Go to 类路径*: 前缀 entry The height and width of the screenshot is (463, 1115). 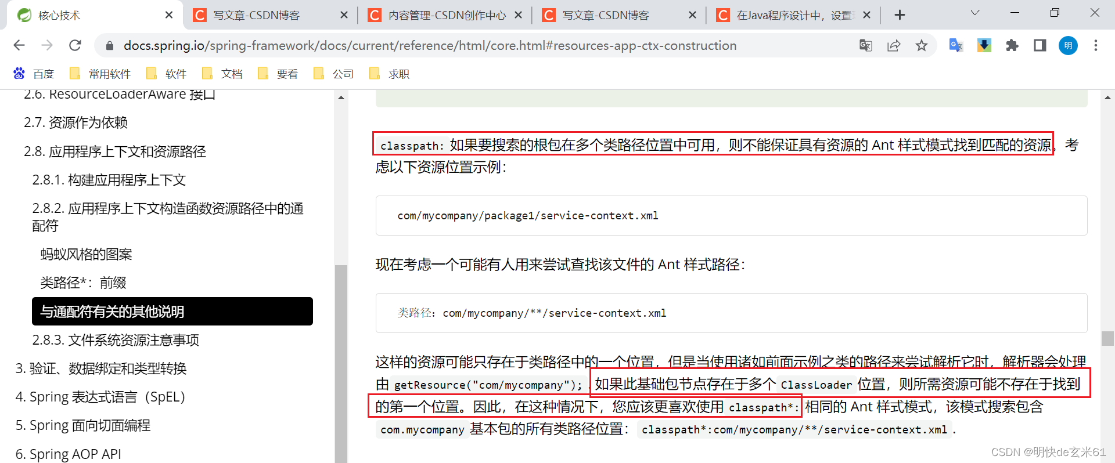[x=83, y=283]
